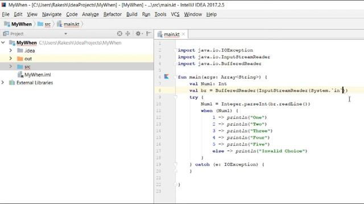
Task: Fold the try block at line 9
Action: coord(176,97)
